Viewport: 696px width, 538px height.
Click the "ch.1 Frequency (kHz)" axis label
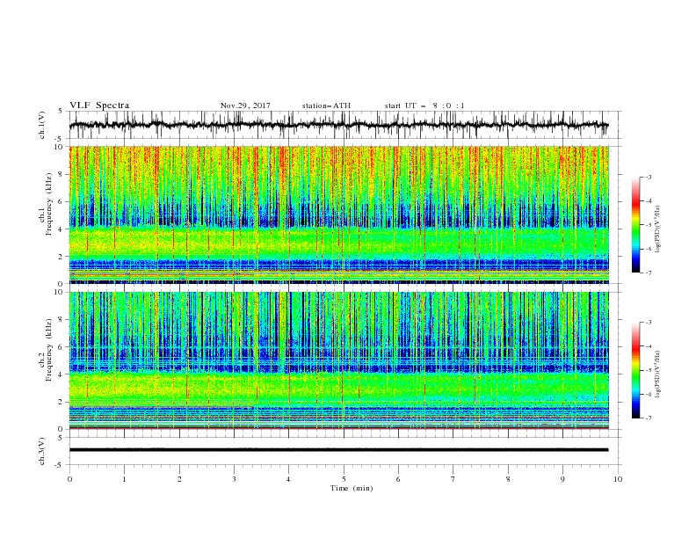pyautogui.click(x=46, y=203)
